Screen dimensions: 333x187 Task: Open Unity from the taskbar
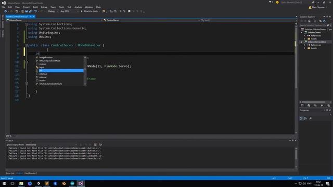(x=39, y=183)
